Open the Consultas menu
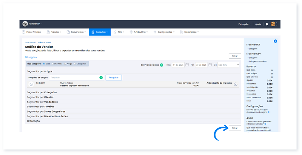This screenshot has height=155, width=302. [100, 32]
